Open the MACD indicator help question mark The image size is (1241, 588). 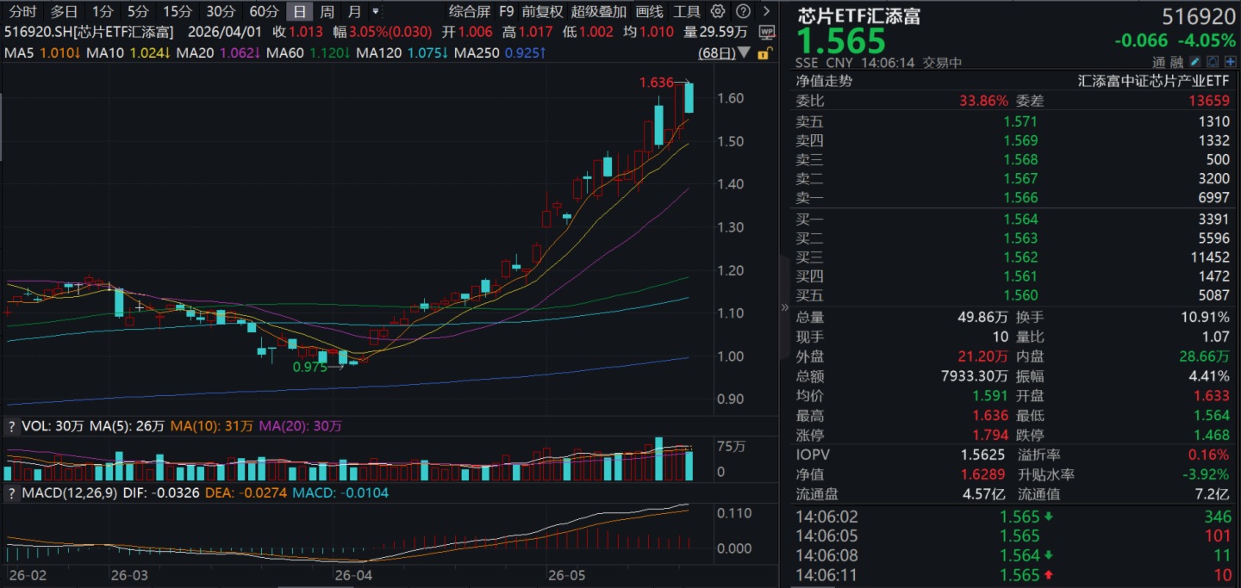tap(12, 493)
